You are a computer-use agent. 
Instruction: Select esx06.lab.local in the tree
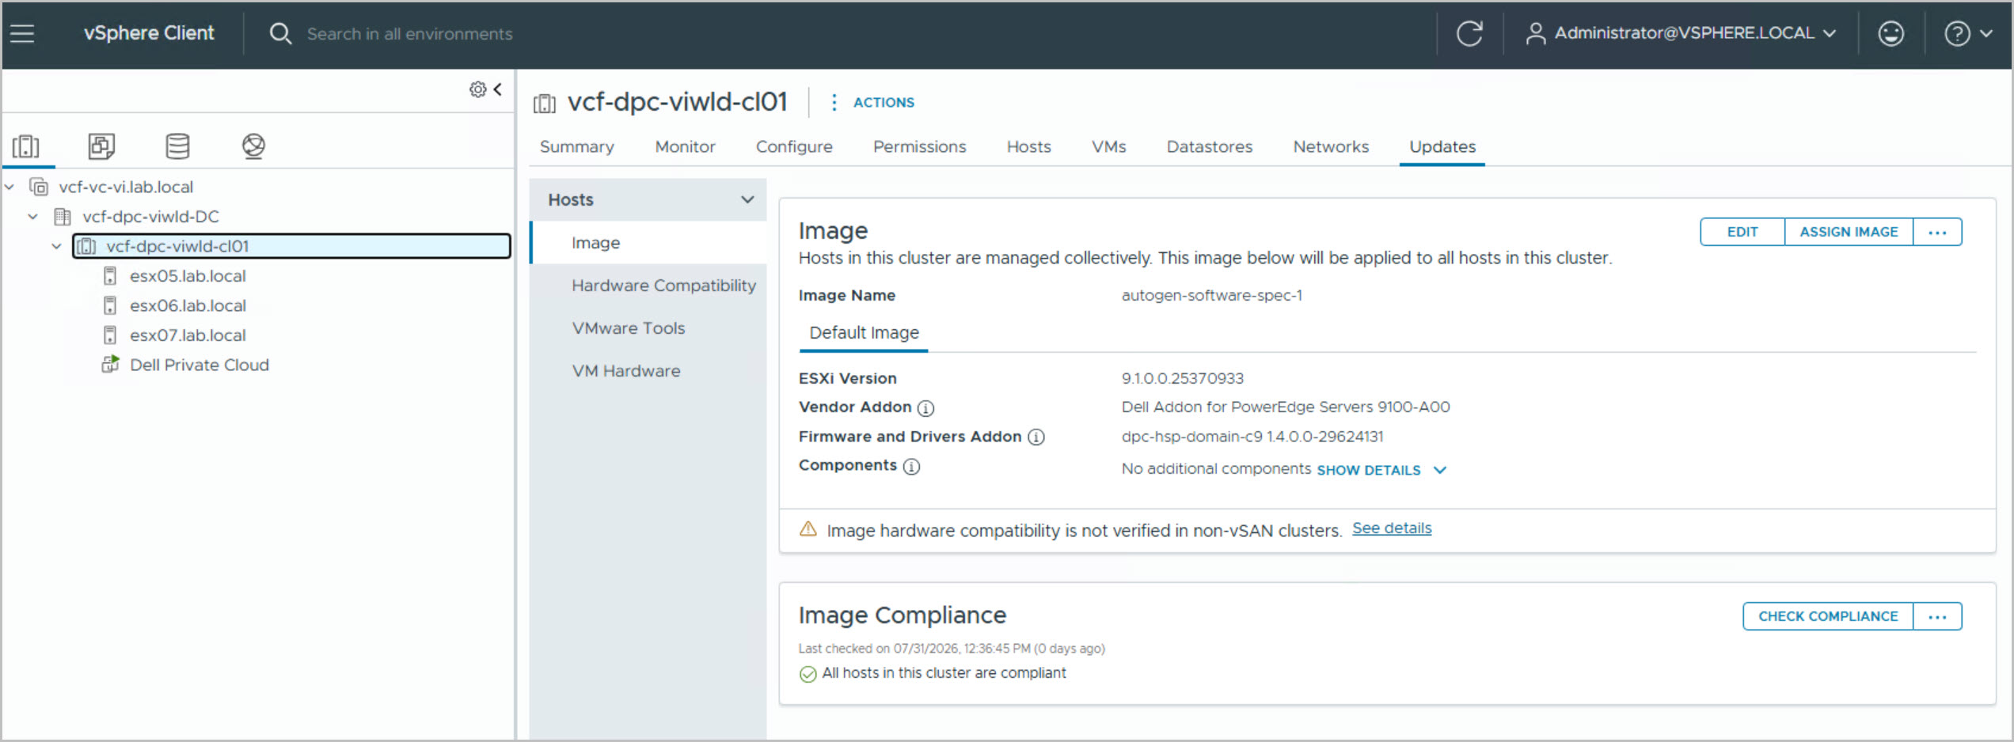pyautogui.click(x=188, y=305)
